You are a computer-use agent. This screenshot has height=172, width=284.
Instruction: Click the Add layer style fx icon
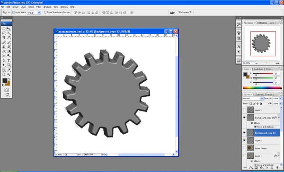[250, 168]
